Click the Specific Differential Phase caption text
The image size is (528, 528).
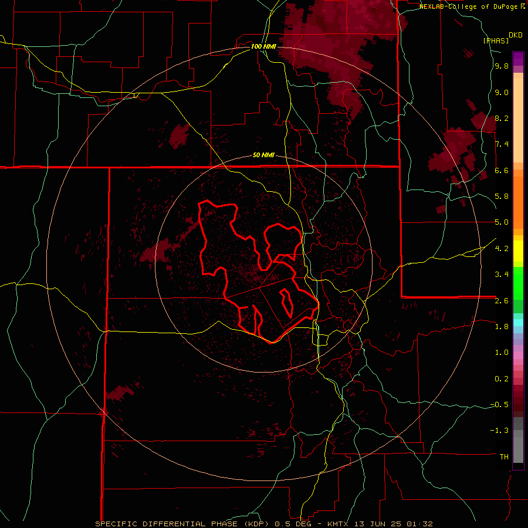pos(184,524)
